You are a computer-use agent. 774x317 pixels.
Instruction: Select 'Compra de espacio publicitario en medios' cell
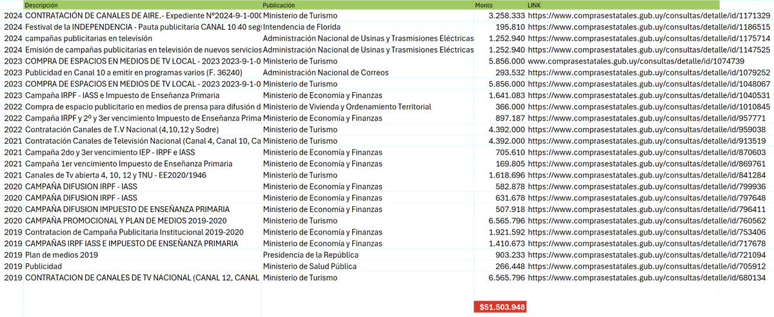pos(143,107)
